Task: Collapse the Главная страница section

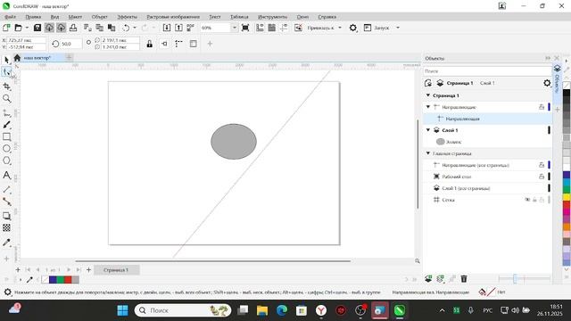Action: click(428, 153)
